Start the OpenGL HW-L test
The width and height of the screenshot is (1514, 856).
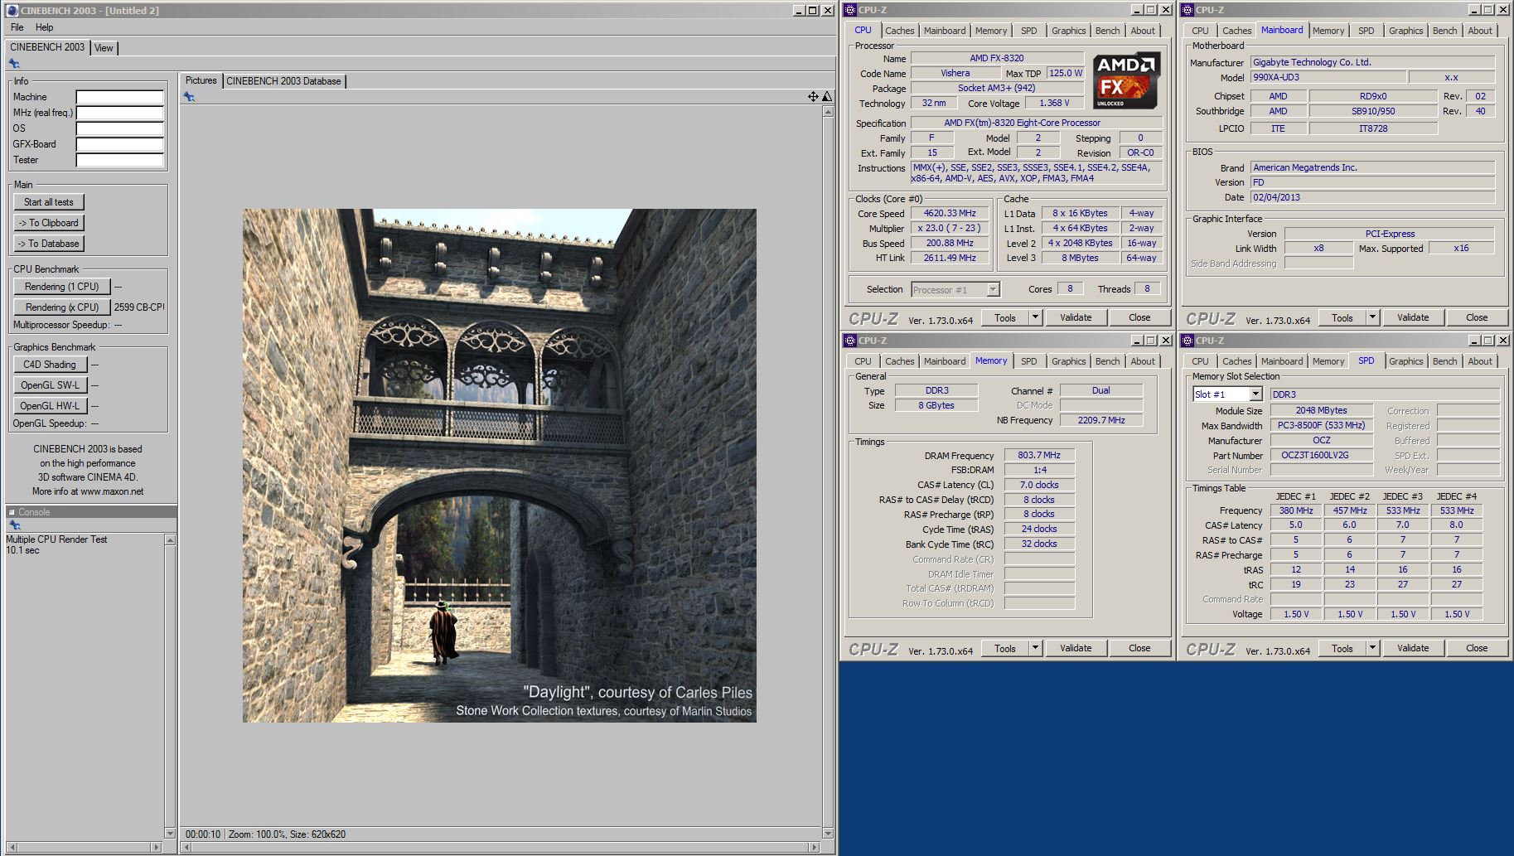click(50, 406)
